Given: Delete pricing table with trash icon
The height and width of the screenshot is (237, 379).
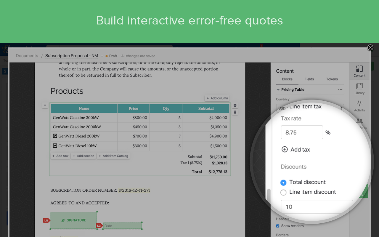Looking at the screenshot, I should (235, 112).
